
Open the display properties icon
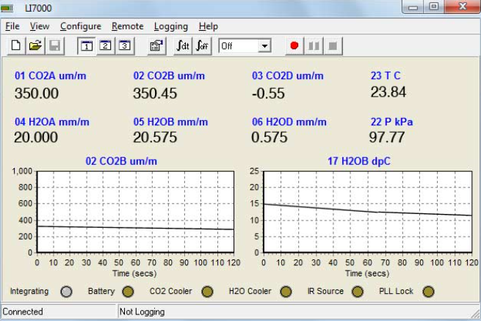156,46
